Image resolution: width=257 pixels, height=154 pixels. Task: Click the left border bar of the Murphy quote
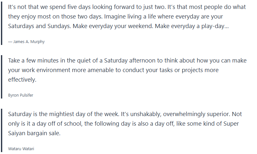point(2,23)
